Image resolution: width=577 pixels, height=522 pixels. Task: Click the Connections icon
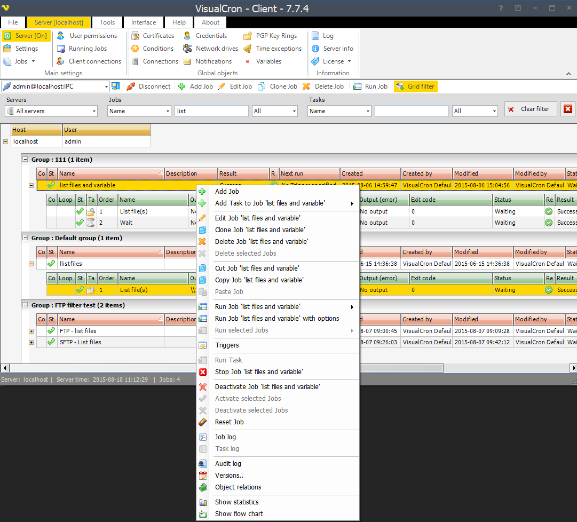[136, 61]
